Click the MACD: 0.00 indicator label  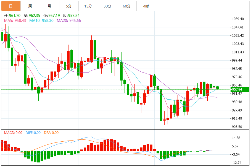coord(13,133)
